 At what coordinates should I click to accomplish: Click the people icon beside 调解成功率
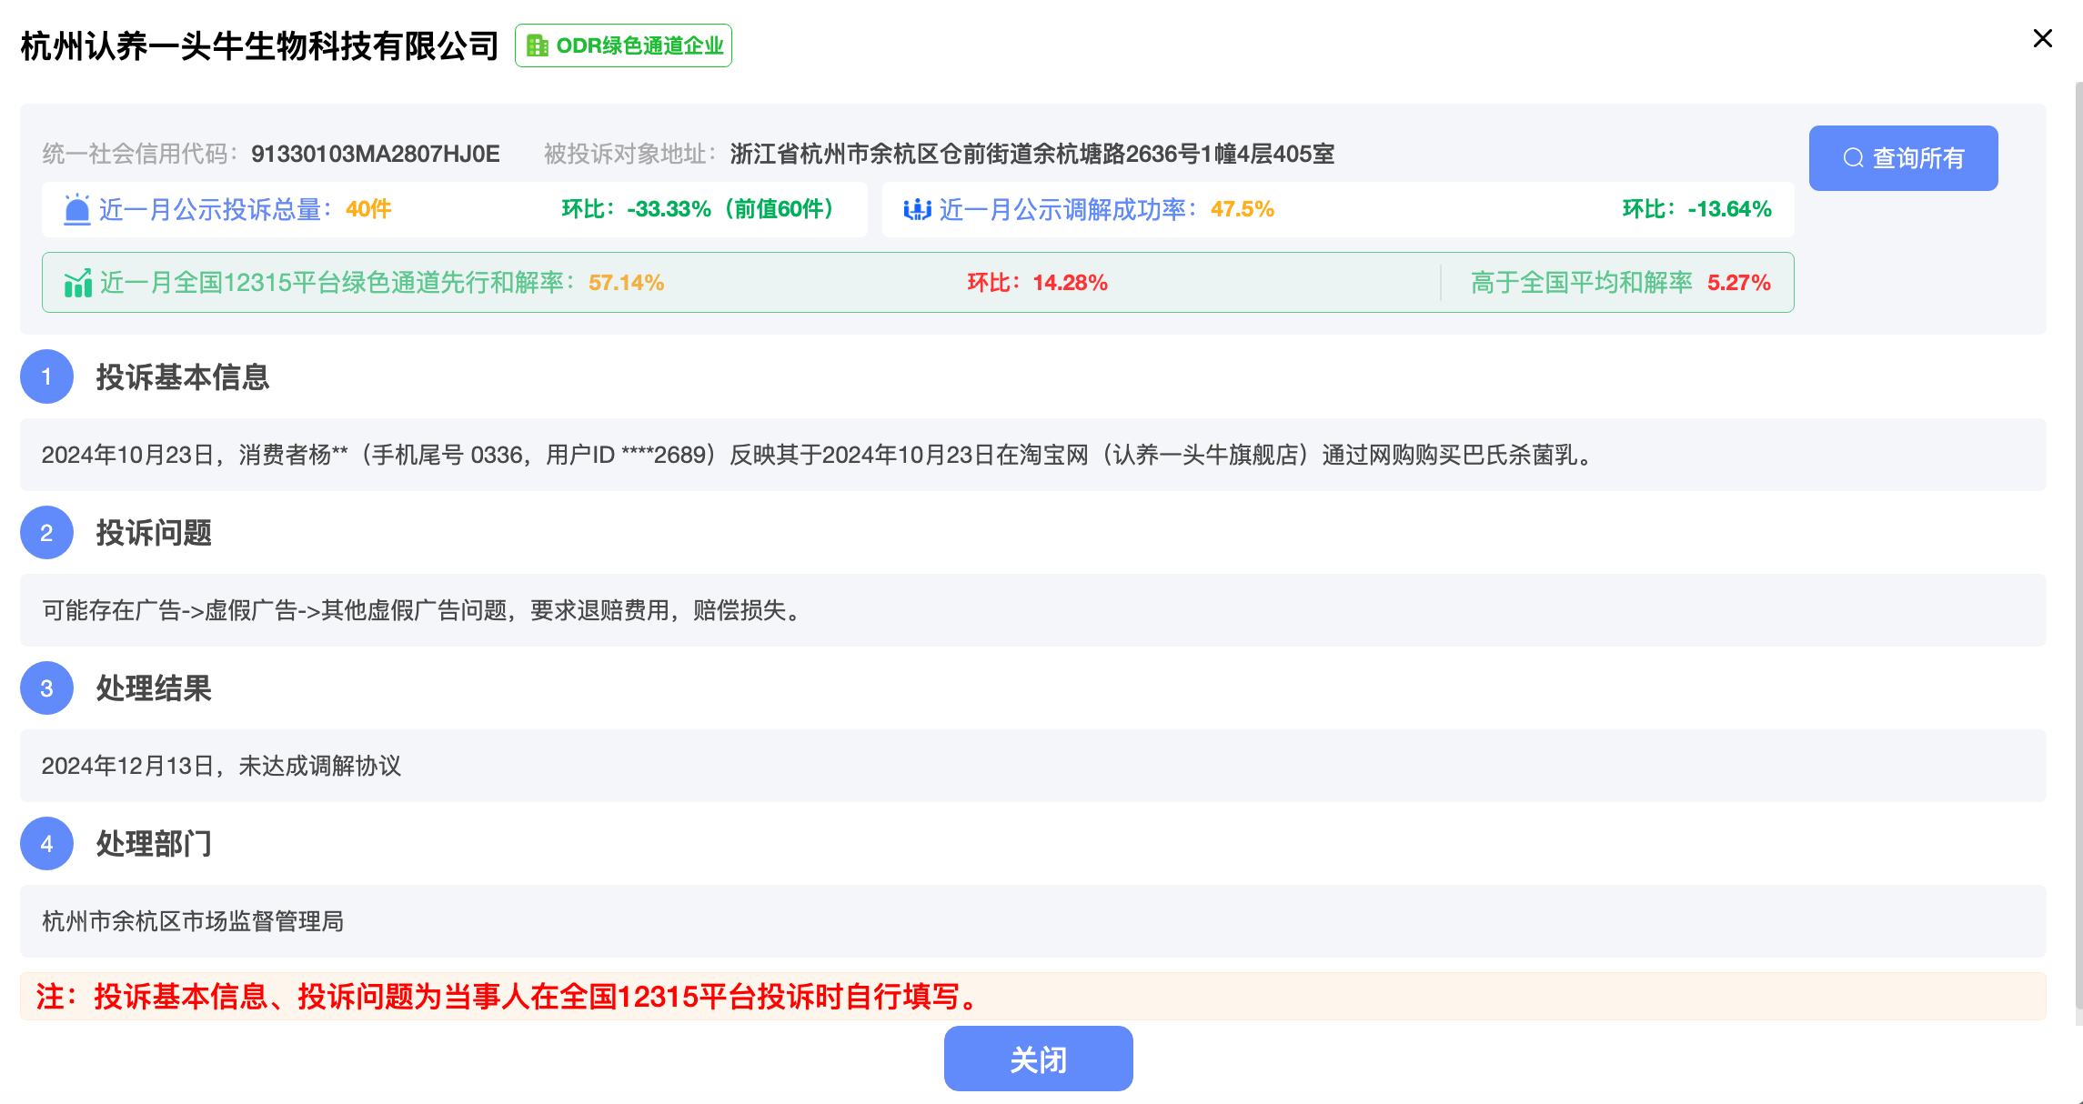[917, 209]
